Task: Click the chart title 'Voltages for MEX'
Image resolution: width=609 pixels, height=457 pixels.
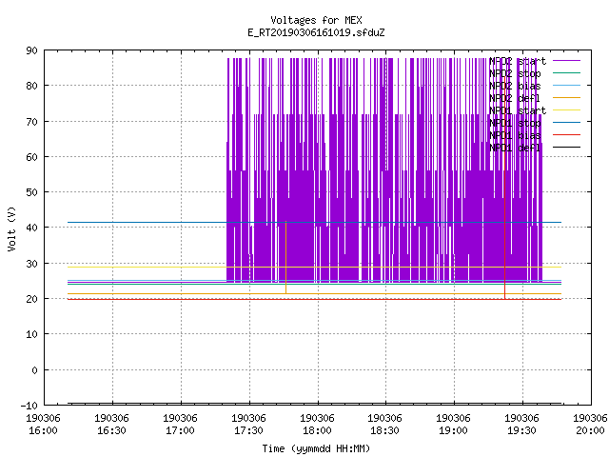Action: pos(316,20)
